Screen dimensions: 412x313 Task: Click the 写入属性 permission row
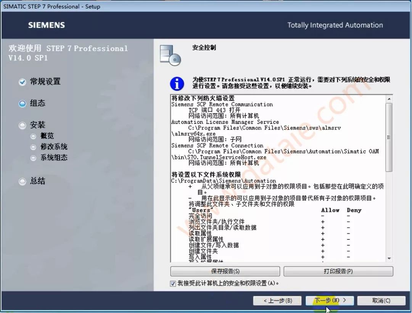[200, 257]
